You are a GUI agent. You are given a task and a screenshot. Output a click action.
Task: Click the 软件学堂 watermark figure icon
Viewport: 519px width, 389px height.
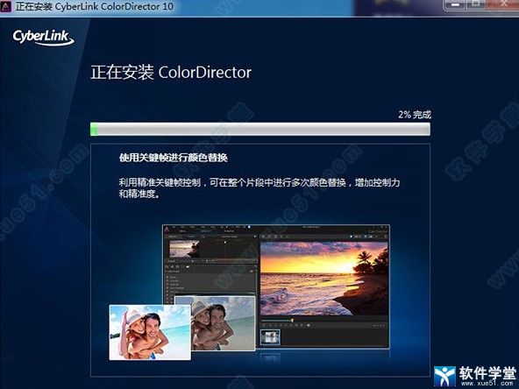coord(444,377)
